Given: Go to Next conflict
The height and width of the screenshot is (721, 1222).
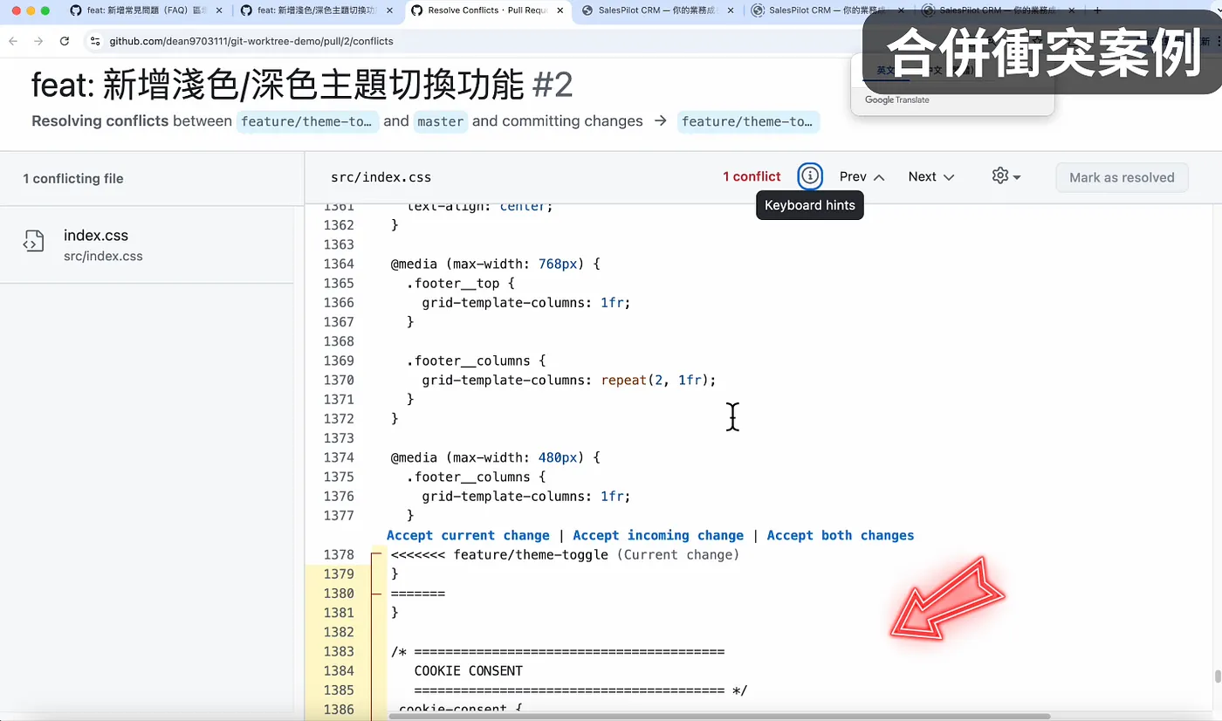Looking at the screenshot, I should (x=931, y=176).
